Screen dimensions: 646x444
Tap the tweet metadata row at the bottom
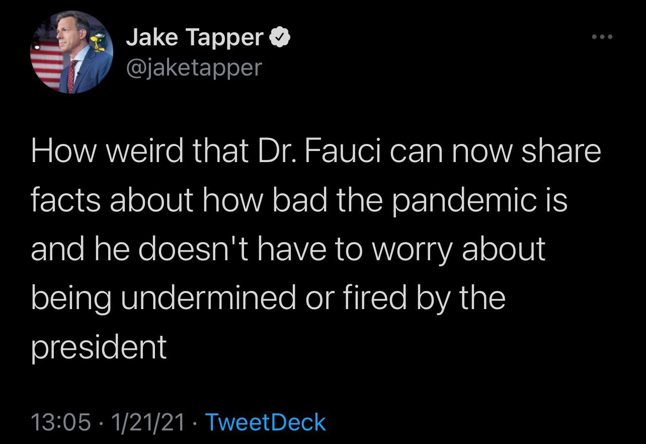(x=176, y=423)
